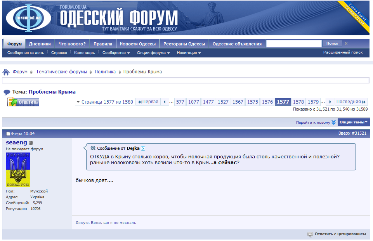The width and height of the screenshot is (373, 241).
Task: Go to the previous page arrow
Action: pos(165,102)
